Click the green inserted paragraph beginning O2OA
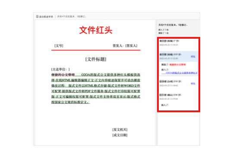Image resolution: width=233 pixels, height=159 pixels. point(96,89)
